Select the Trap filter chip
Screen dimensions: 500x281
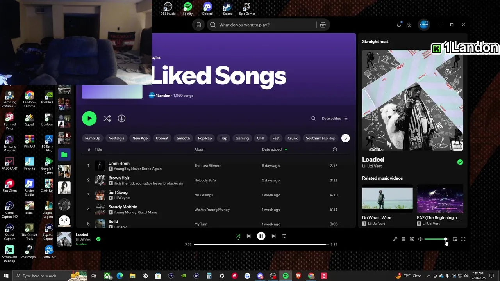[x=223, y=138]
